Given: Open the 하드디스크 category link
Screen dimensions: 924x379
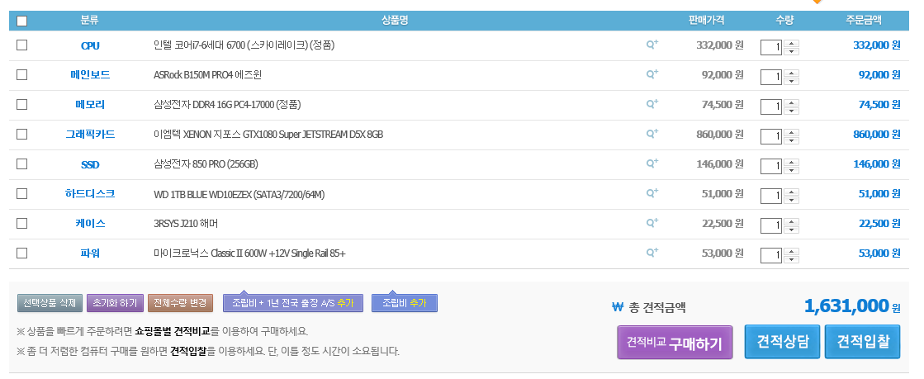Looking at the screenshot, I should (x=90, y=193).
